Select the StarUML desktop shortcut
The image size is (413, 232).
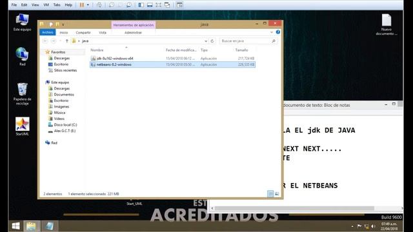tap(22, 126)
